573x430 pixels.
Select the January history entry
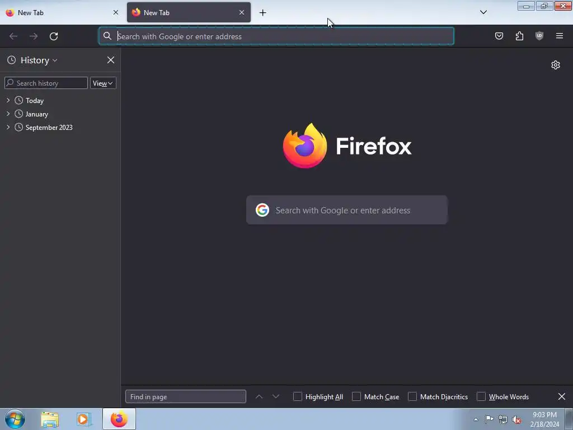(x=36, y=114)
